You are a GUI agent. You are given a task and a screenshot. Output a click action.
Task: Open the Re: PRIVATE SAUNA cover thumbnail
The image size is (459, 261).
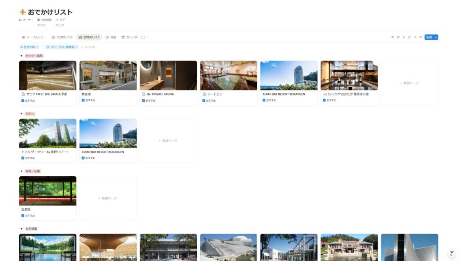[x=168, y=75]
